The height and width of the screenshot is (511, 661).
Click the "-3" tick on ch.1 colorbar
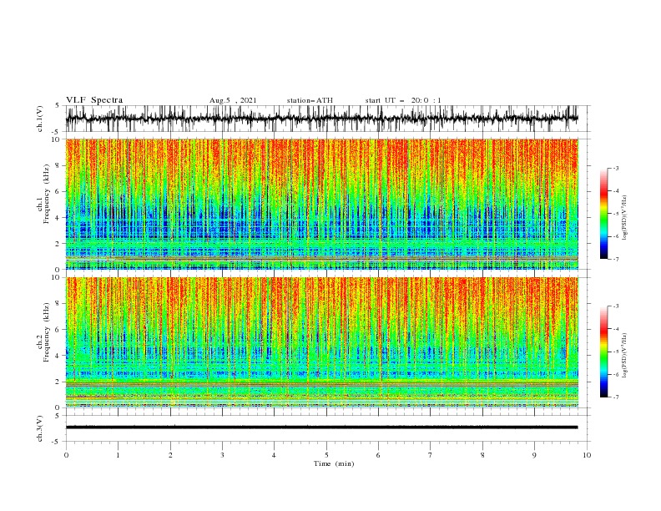tap(615, 168)
